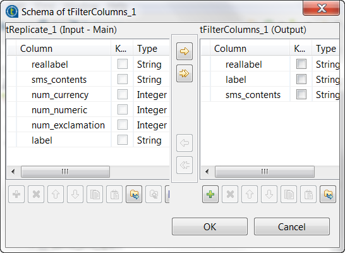Click the String type of output sms_contents
This screenshot has width=345, height=253.
tap(327, 95)
